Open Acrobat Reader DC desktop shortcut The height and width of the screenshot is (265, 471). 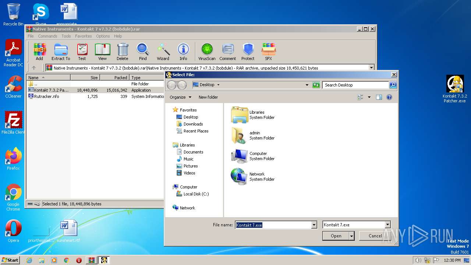[13, 53]
